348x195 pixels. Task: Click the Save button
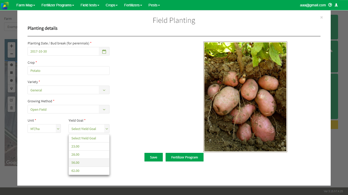[x=154, y=157]
